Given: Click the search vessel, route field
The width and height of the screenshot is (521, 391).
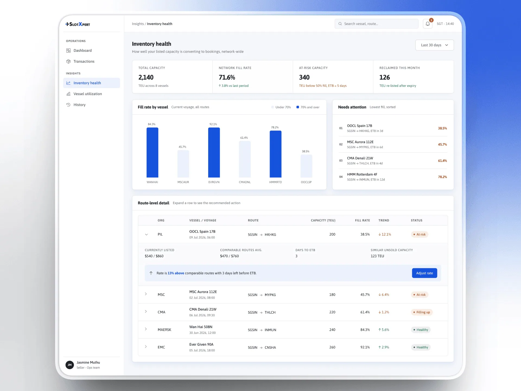Looking at the screenshot, I should (376, 24).
